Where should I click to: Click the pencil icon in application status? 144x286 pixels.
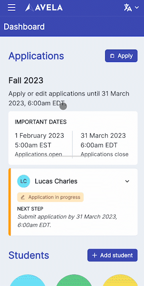(x=23, y=197)
